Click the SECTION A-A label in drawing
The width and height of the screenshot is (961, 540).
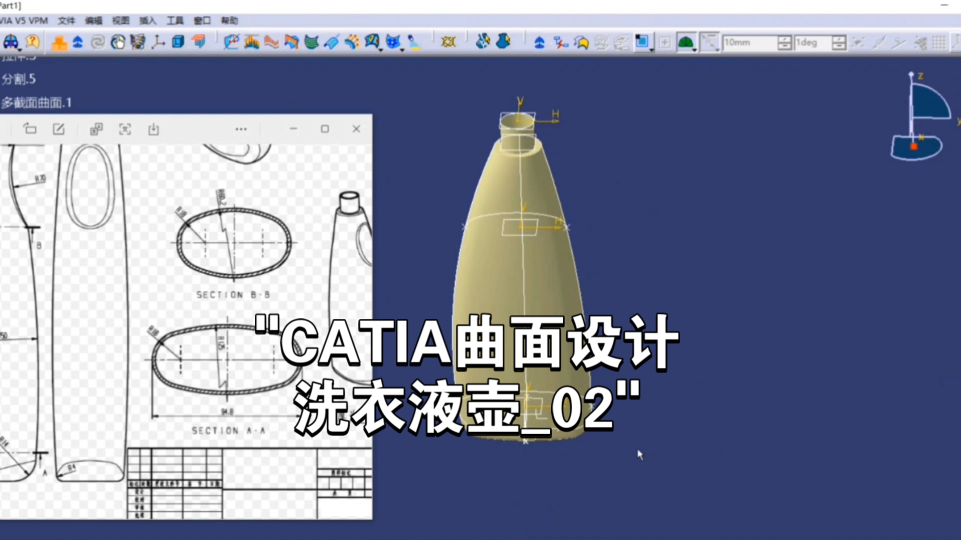click(228, 430)
